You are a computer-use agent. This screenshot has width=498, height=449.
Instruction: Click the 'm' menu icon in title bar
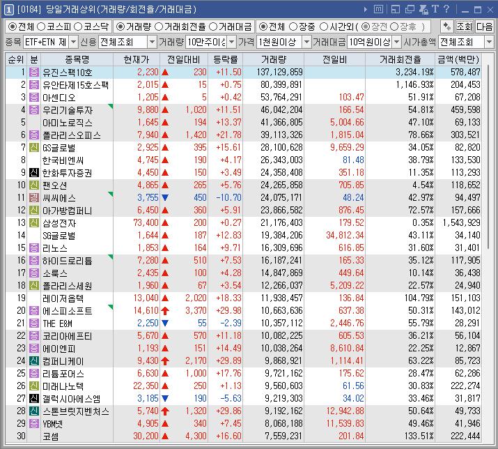[378, 9]
